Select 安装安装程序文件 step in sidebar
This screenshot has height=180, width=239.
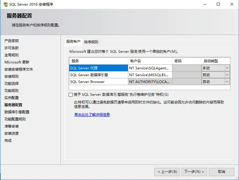click(19, 69)
